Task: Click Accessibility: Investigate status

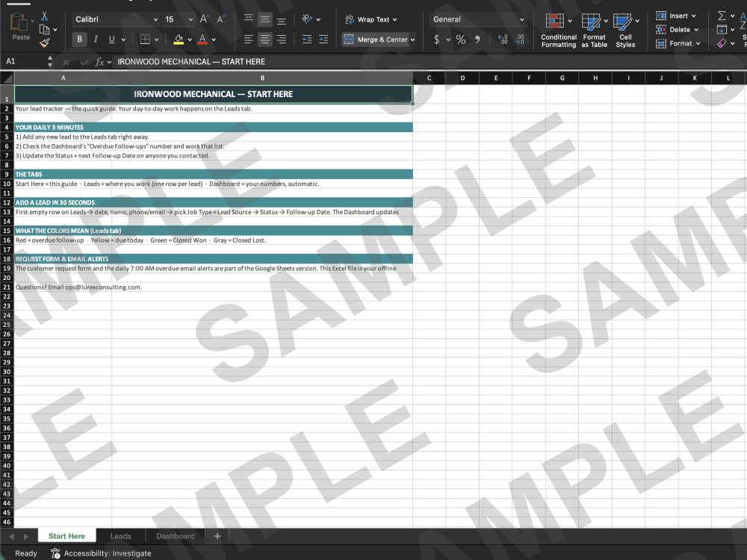Action: (102, 553)
